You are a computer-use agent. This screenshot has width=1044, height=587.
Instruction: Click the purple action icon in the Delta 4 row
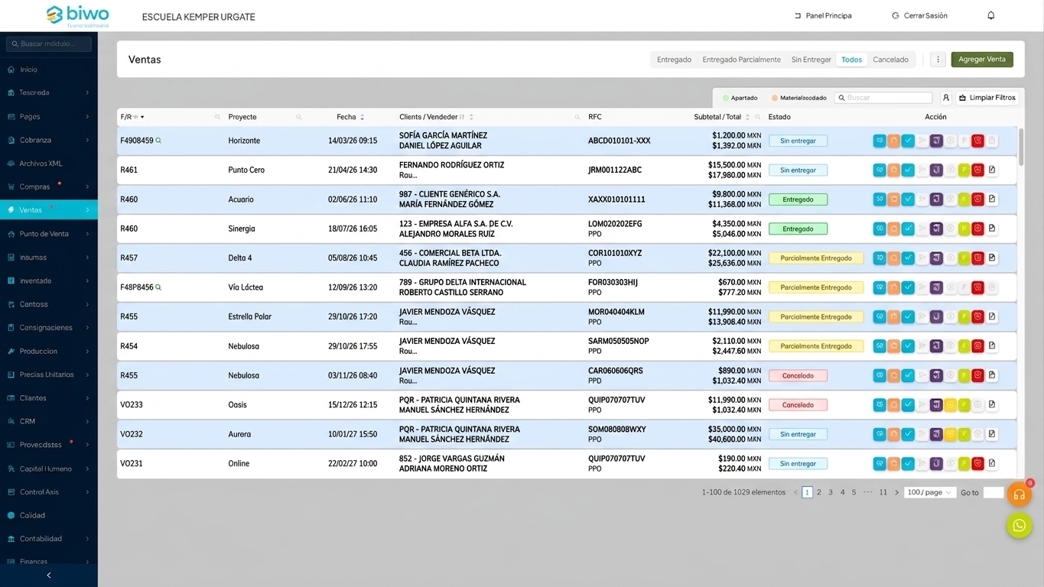pyautogui.click(x=936, y=258)
